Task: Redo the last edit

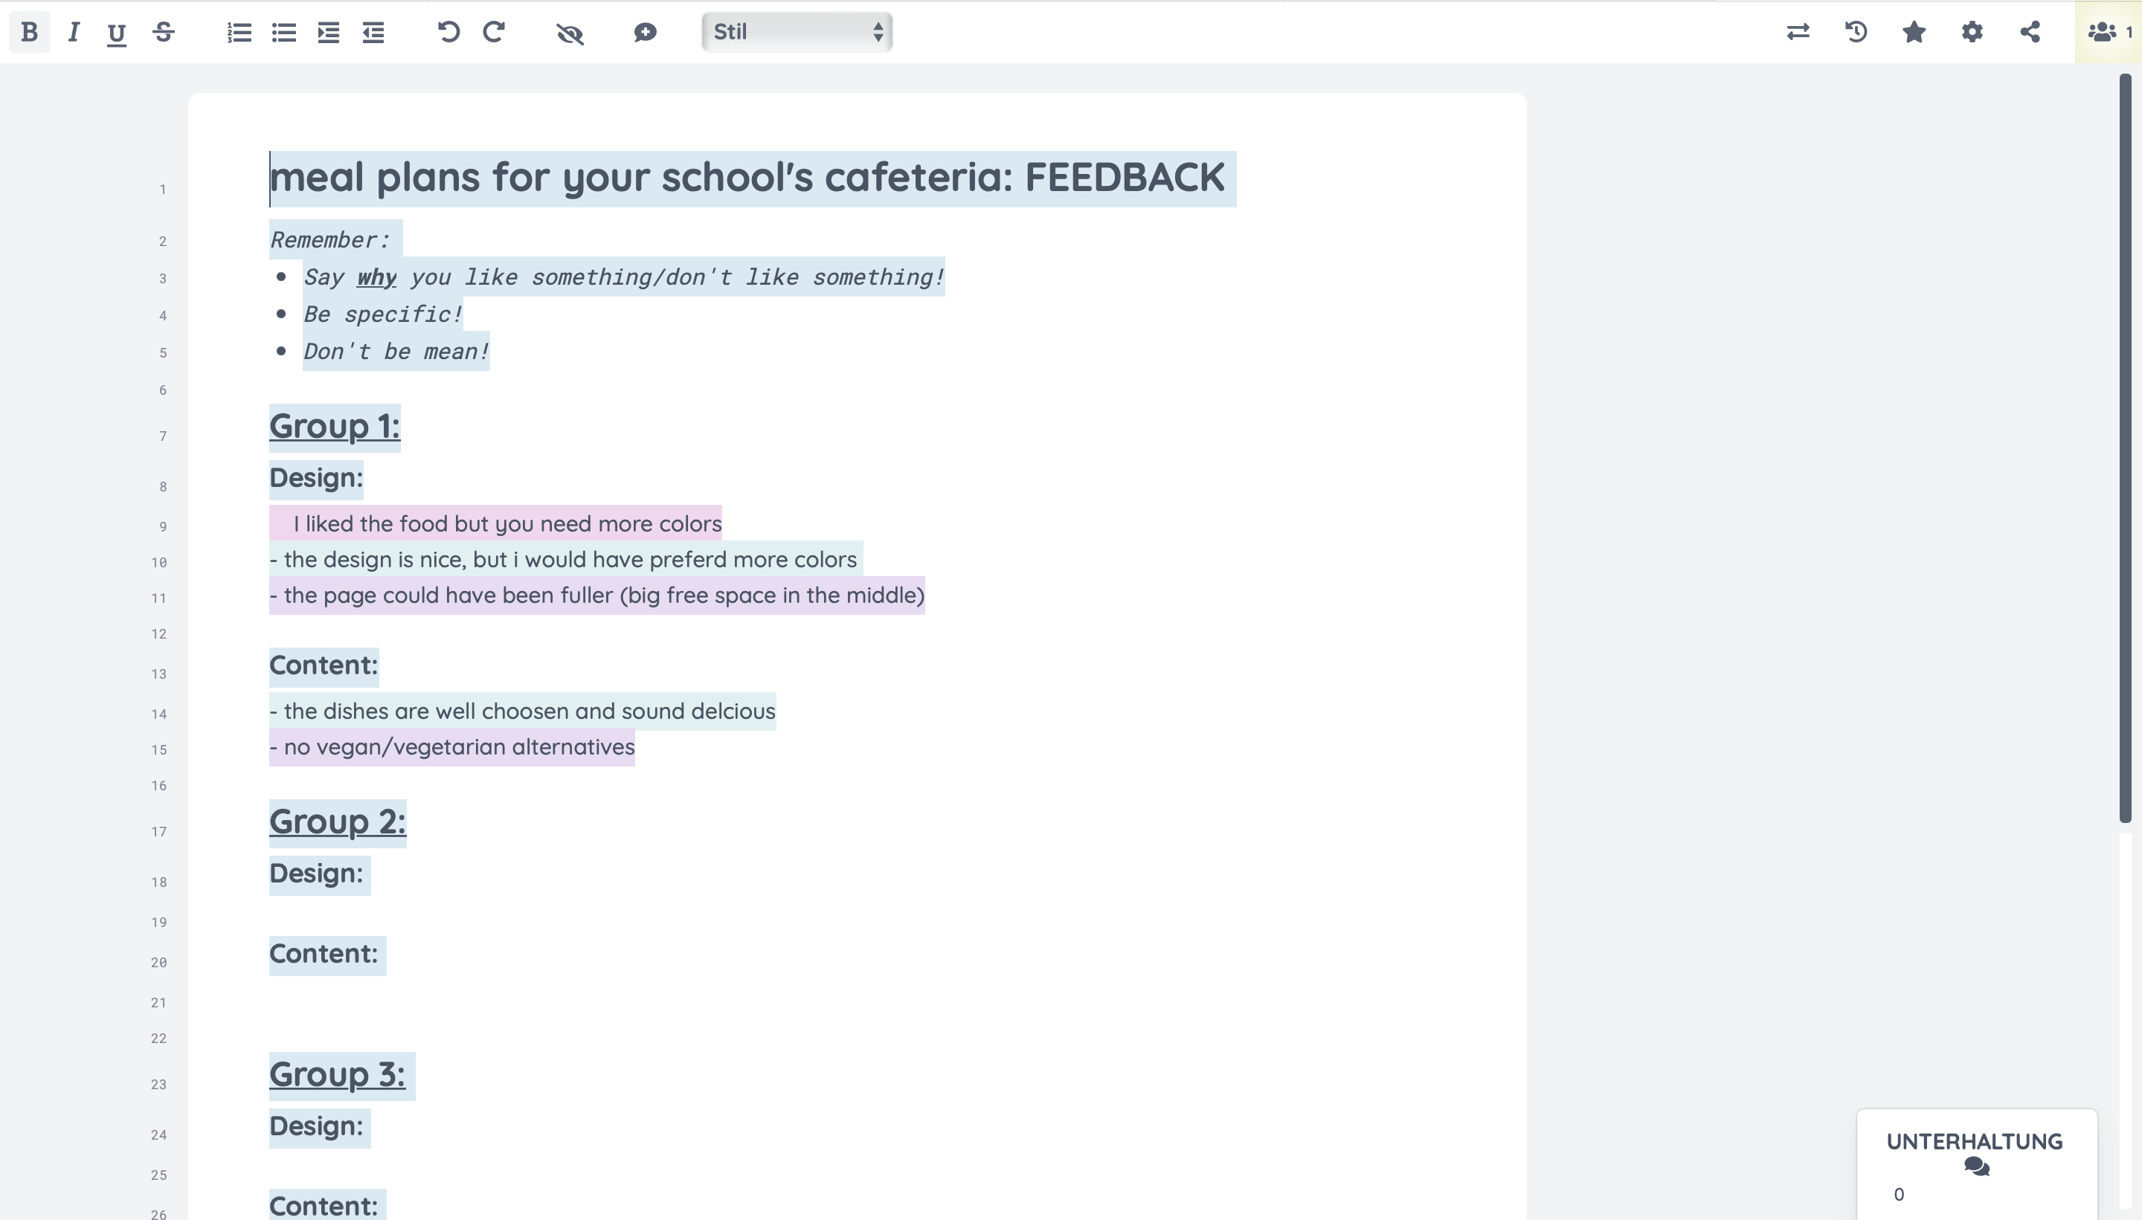Action: [x=494, y=32]
